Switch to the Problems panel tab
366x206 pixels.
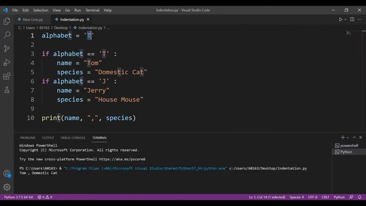(27, 138)
